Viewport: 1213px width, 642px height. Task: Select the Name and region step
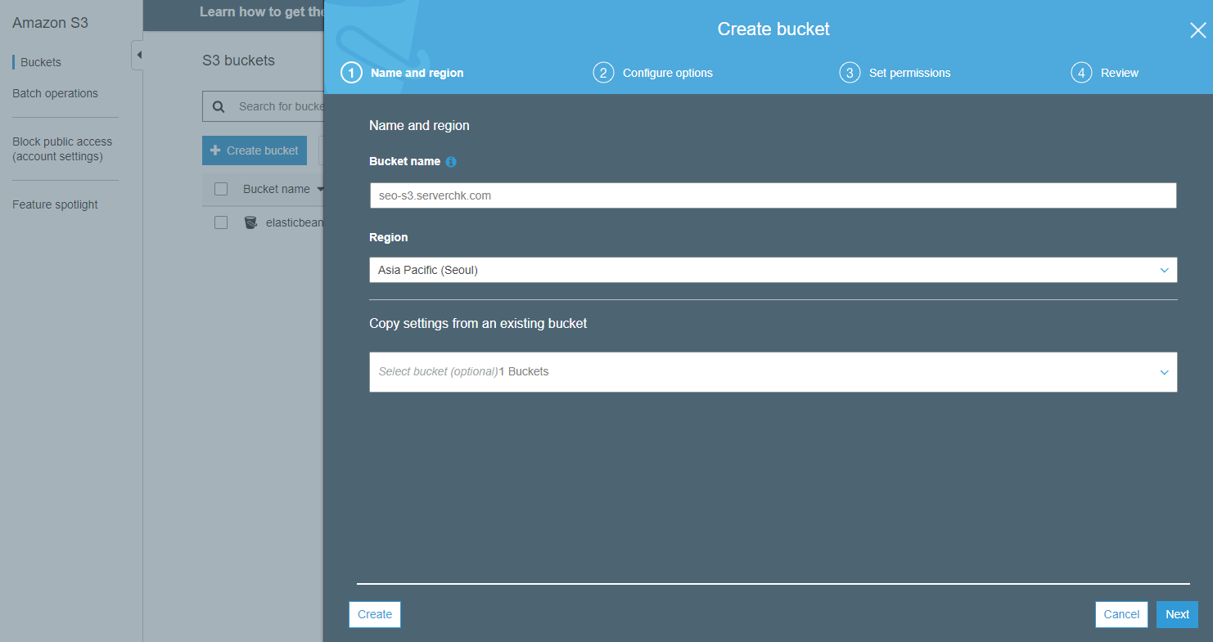[x=417, y=73]
